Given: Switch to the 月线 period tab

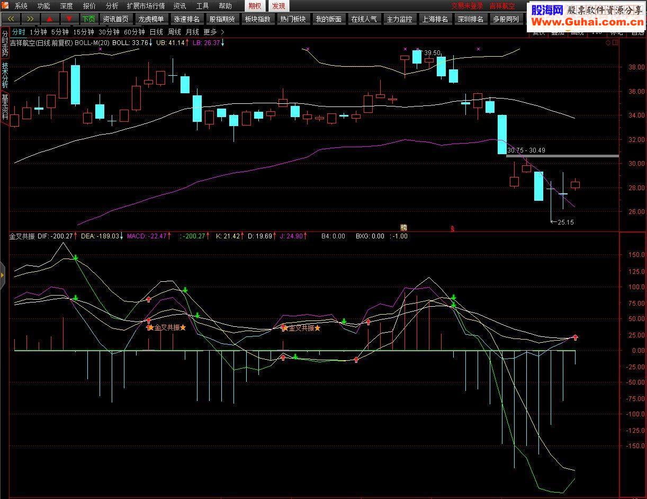Looking at the screenshot, I should (192, 32).
